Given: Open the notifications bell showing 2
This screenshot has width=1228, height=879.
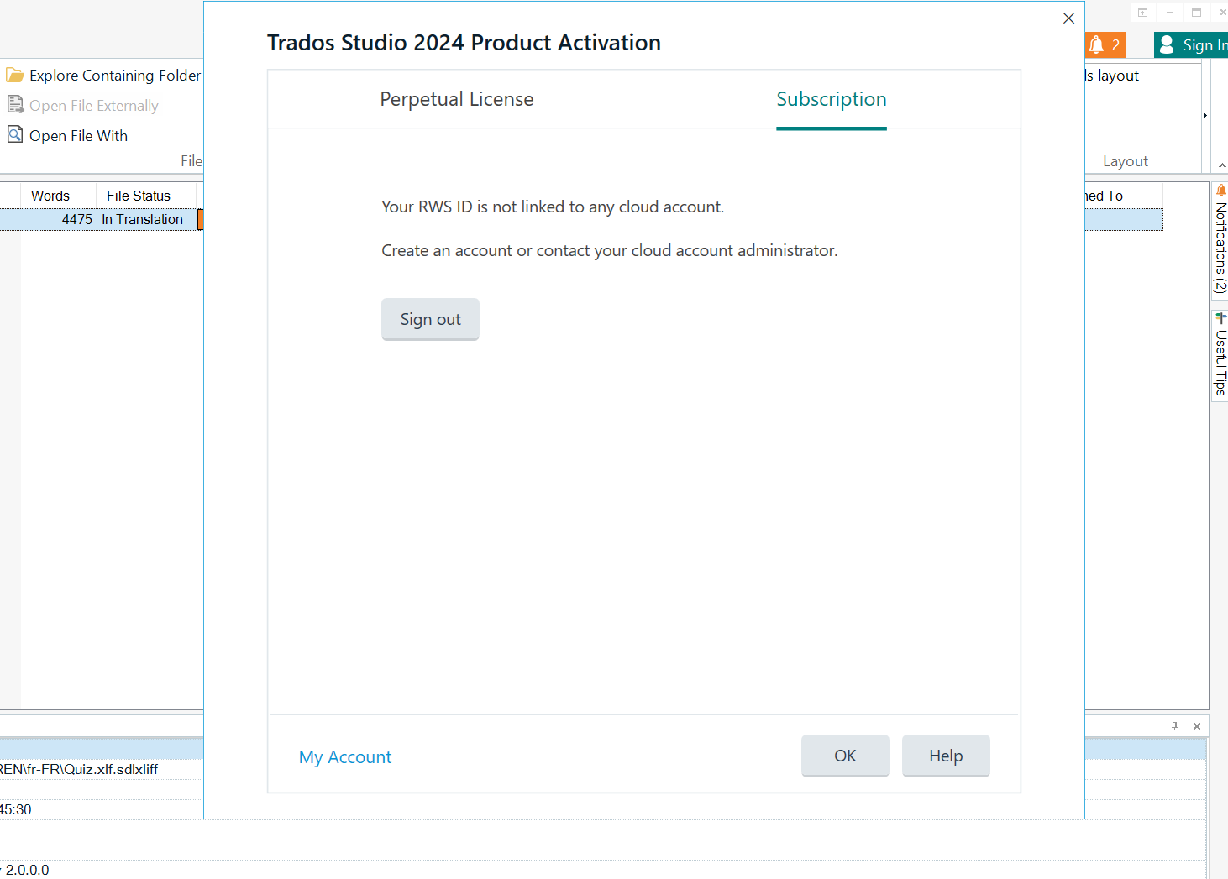Looking at the screenshot, I should (x=1104, y=45).
